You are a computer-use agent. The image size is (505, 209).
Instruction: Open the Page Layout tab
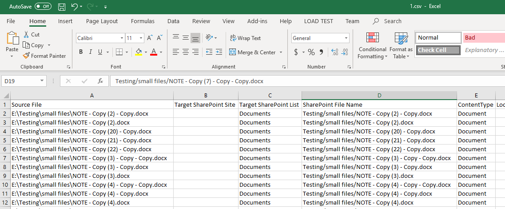point(102,21)
